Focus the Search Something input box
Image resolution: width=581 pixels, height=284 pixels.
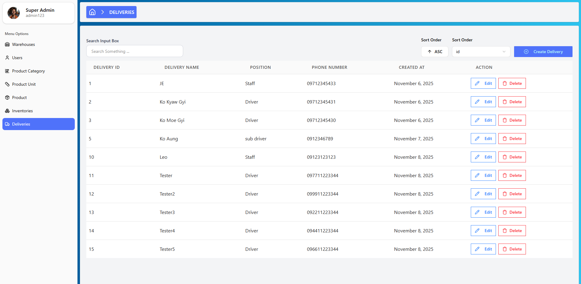pos(135,51)
